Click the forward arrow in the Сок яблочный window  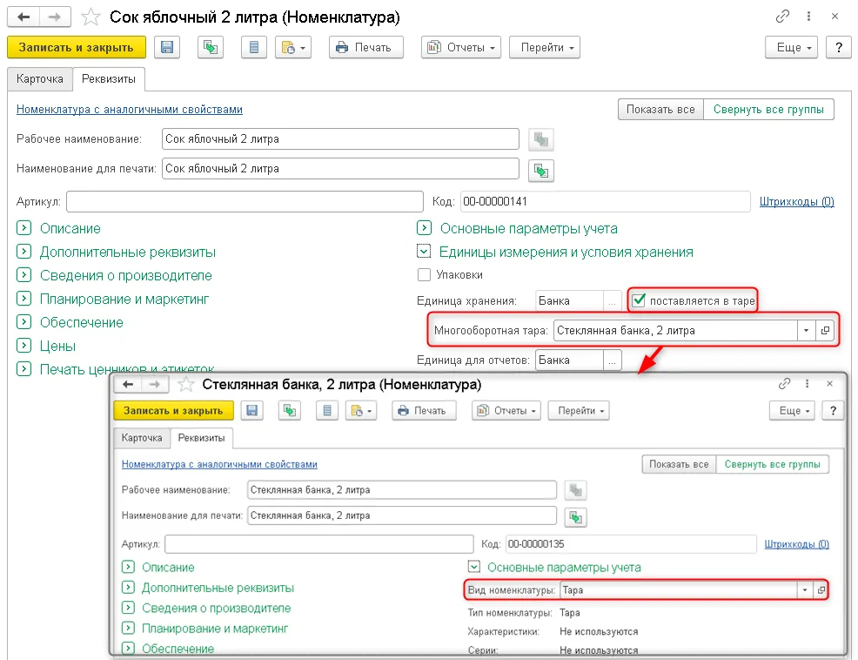click(x=55, y=17)
